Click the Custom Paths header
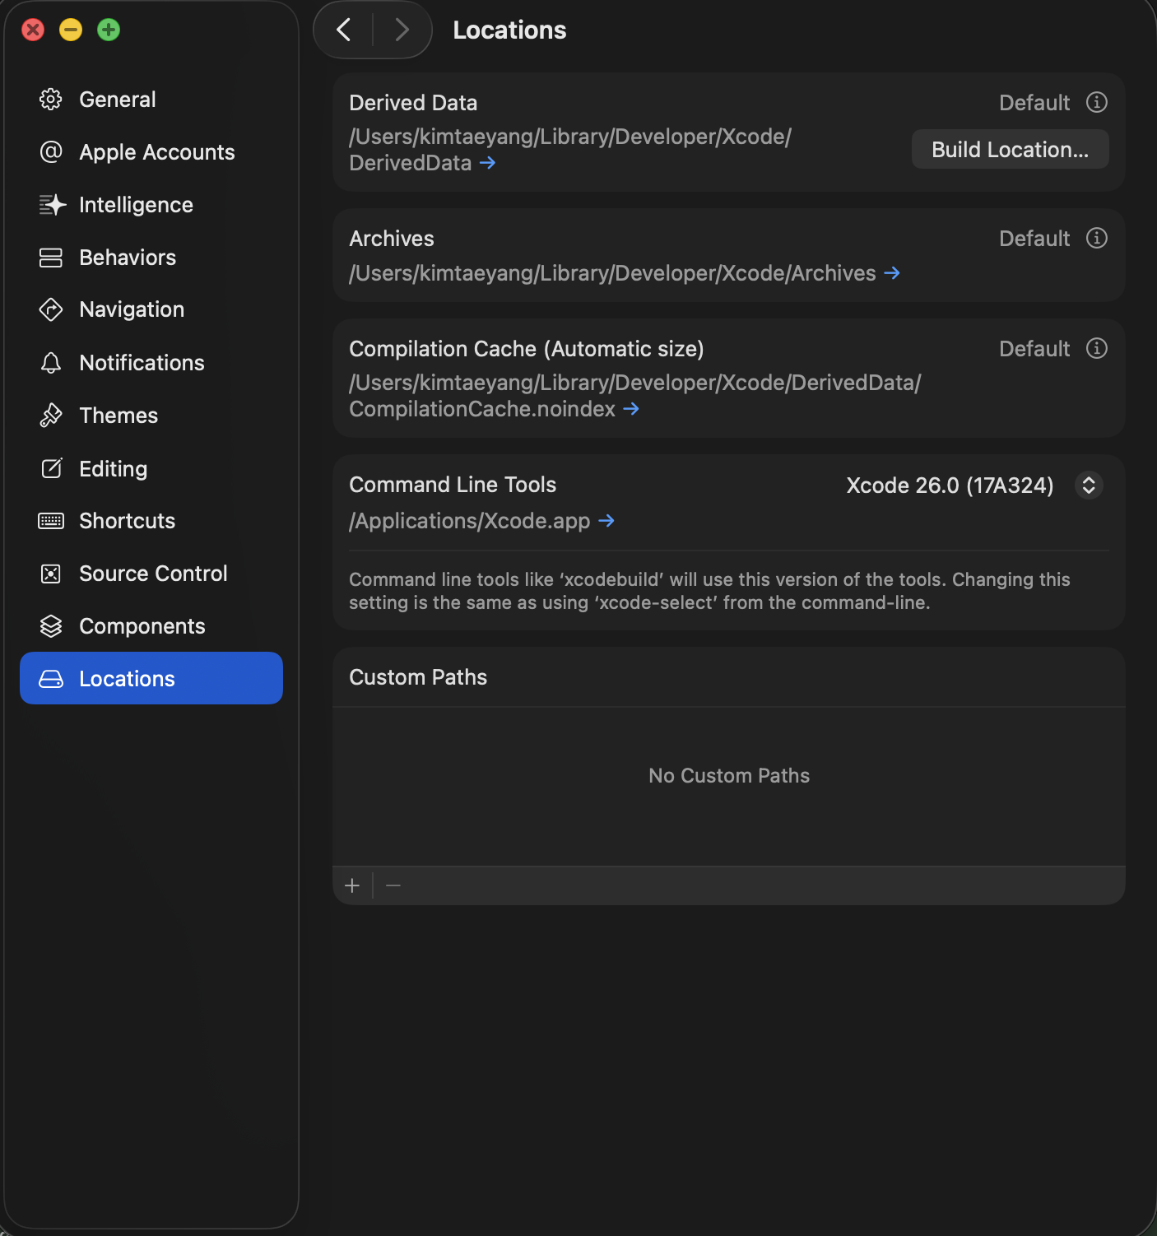This screenshot has width=1157, height=1236. [418, 677]
